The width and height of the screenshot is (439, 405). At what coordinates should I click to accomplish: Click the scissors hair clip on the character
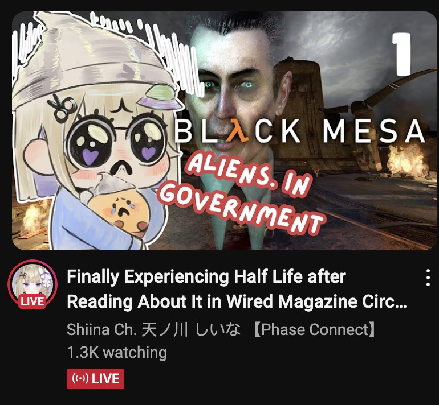[63, 109]
